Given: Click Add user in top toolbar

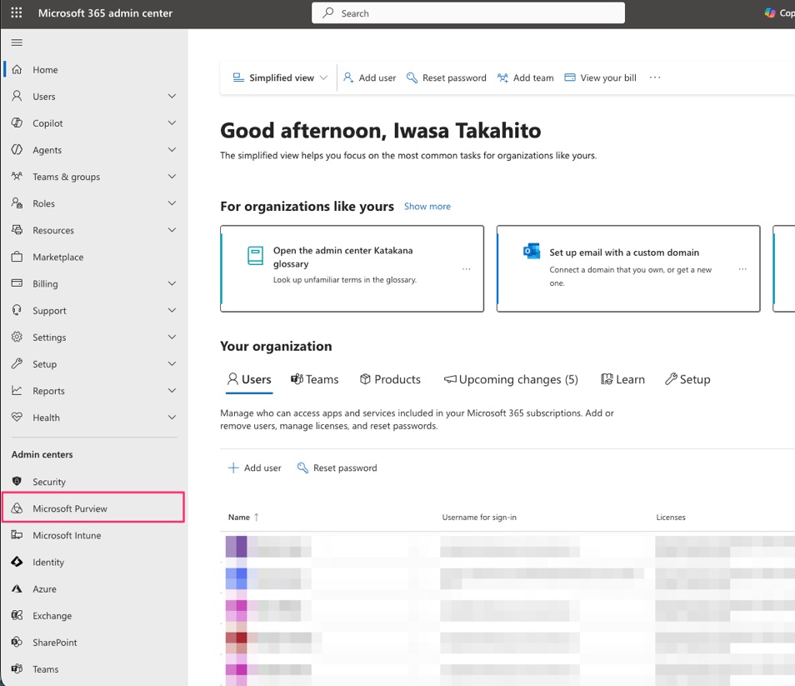Looking at the screenshot, I should tap(370, 78).
